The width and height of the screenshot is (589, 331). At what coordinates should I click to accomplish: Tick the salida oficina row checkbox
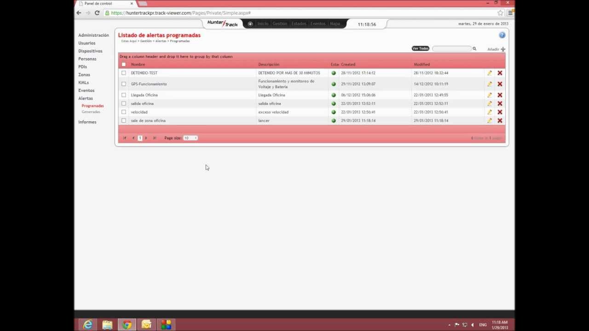coord(124,103)
